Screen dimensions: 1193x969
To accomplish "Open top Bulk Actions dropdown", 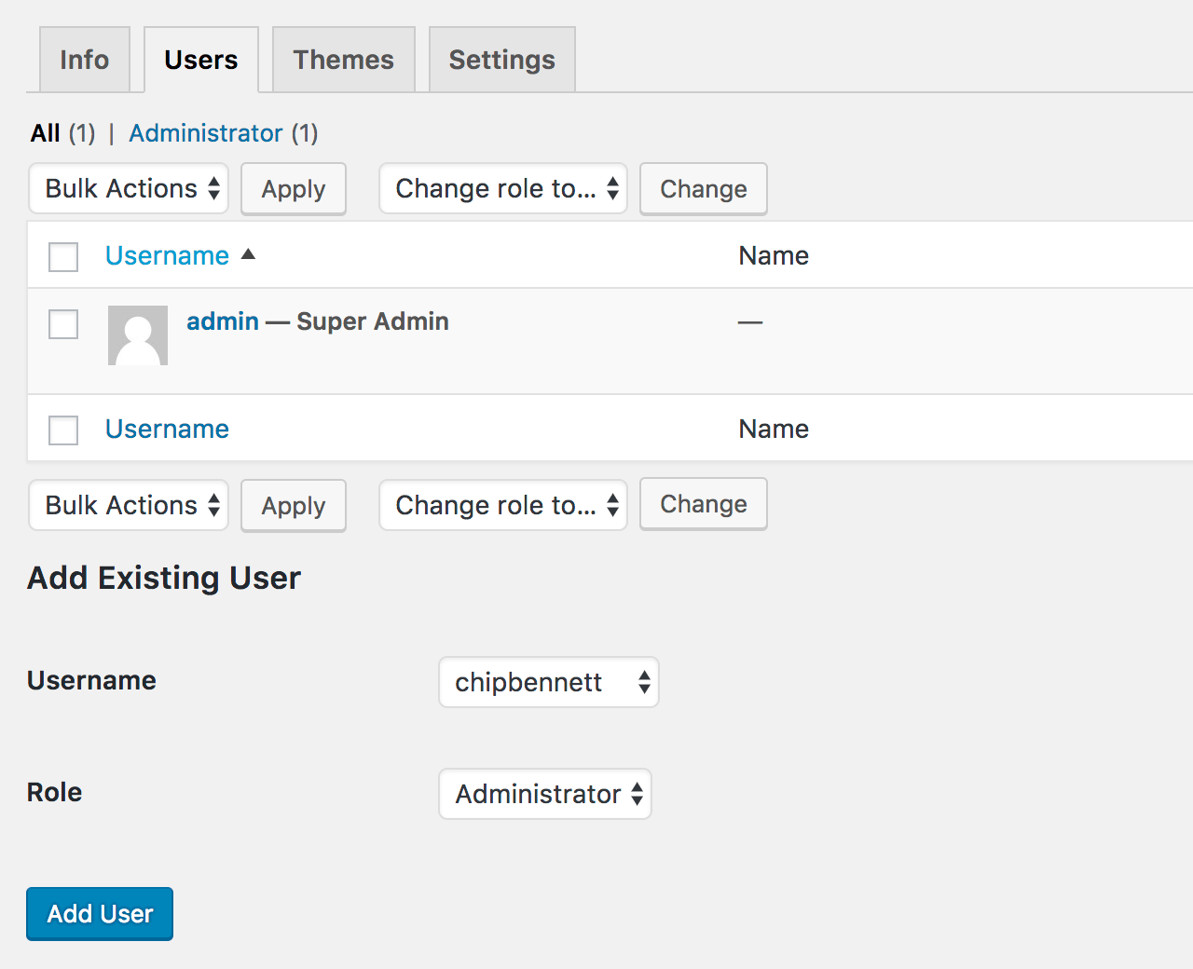I will tap(129, 188).
